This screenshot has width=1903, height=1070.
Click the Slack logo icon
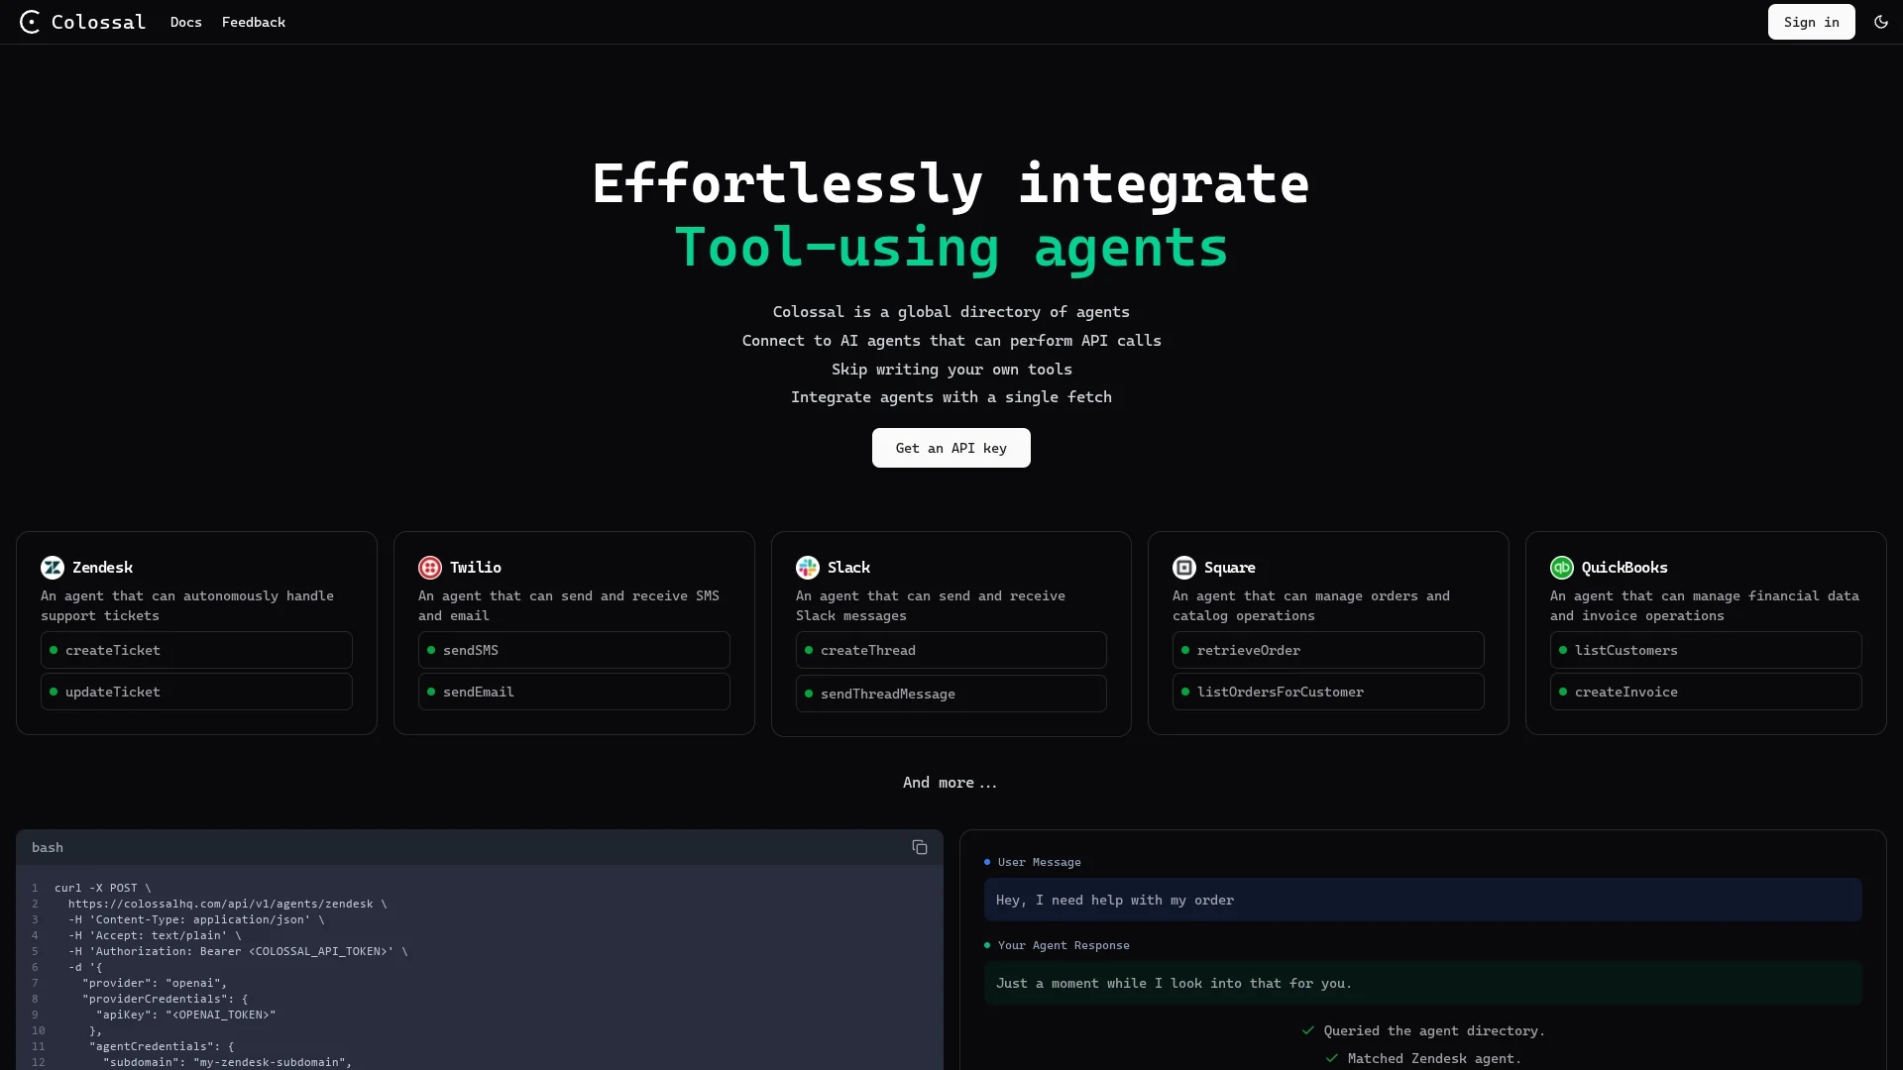pyautogui.click(x=808, y=568)
